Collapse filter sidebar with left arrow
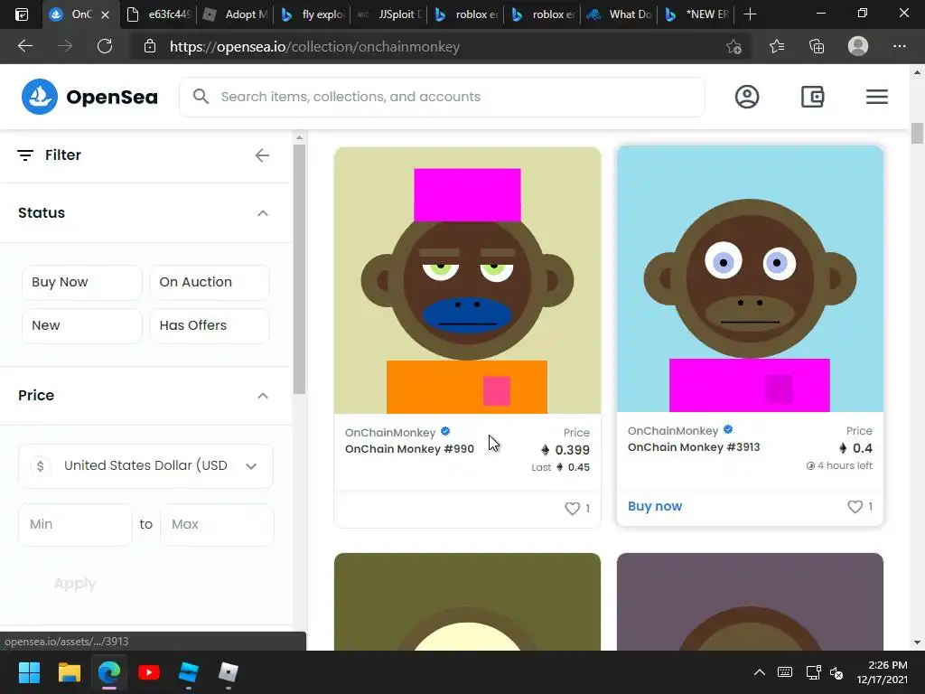Screen dimensions: 925x694 (x=262, y=155)
